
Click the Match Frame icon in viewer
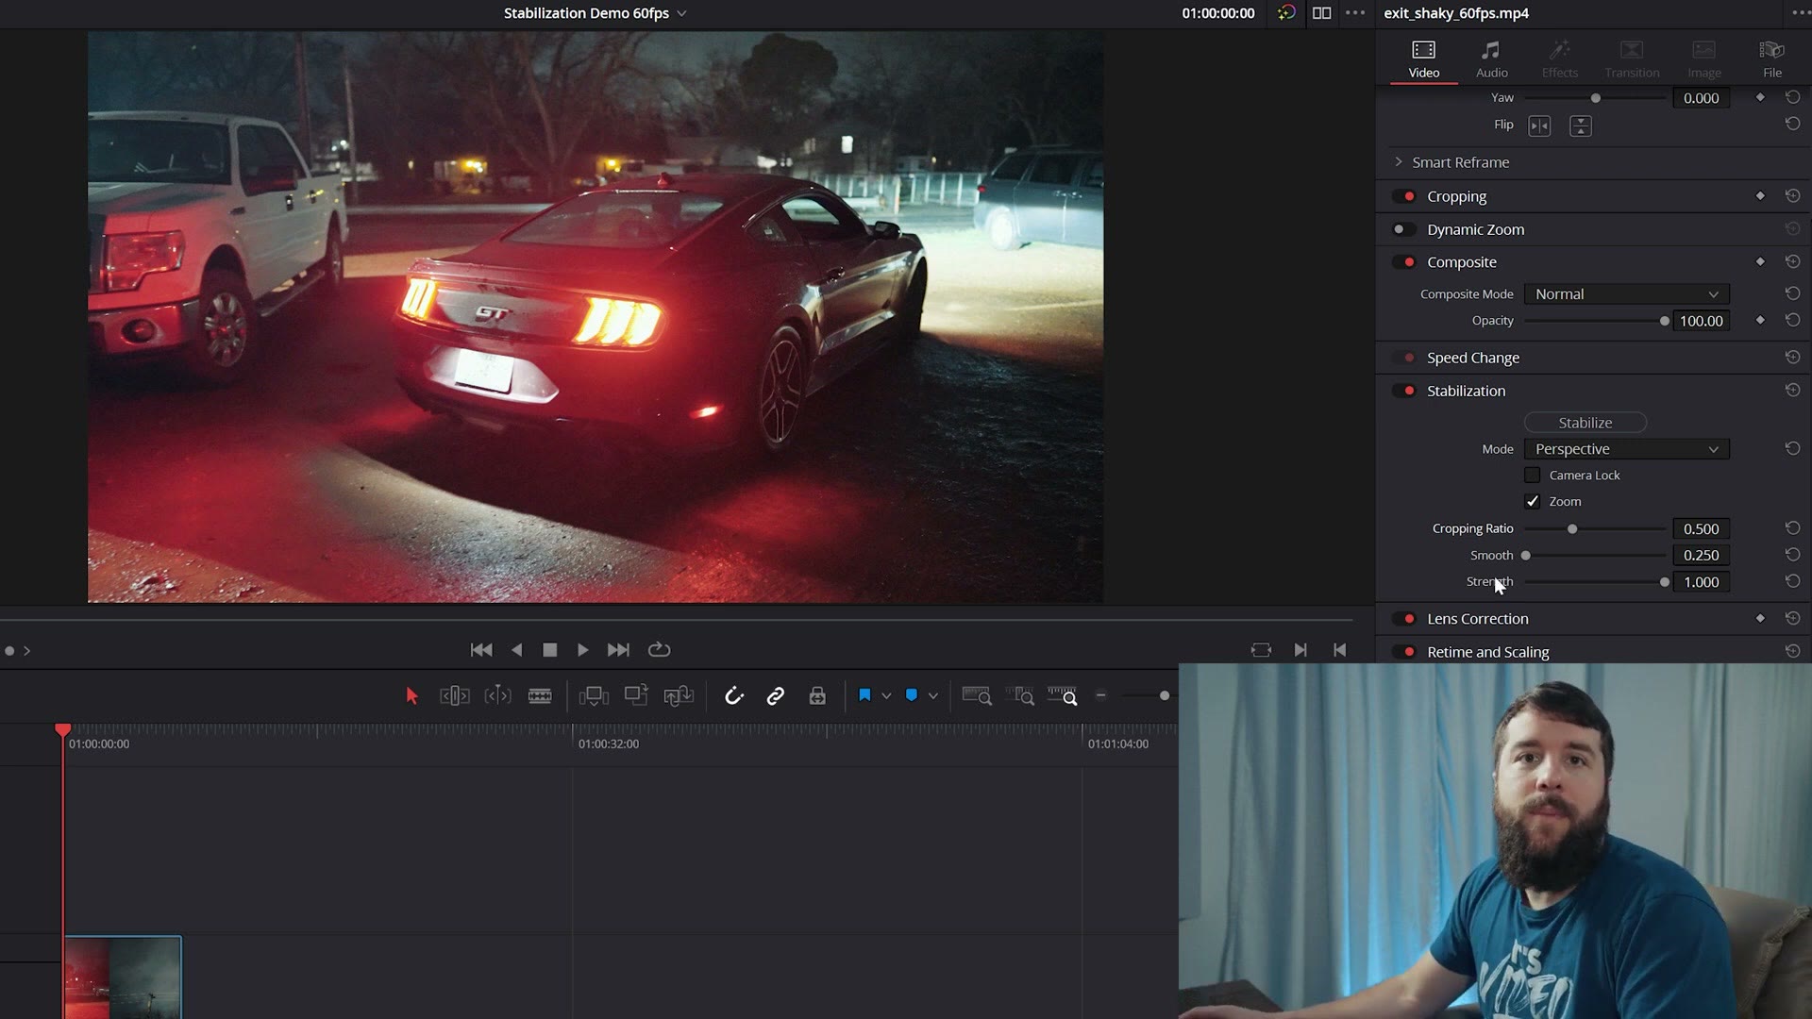(1261, 650)
